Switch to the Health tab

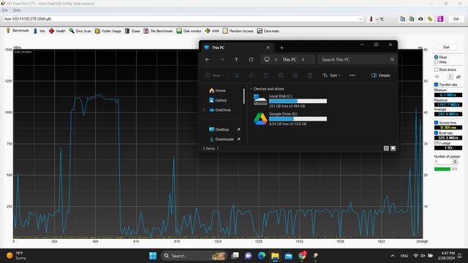click(57, 31)
